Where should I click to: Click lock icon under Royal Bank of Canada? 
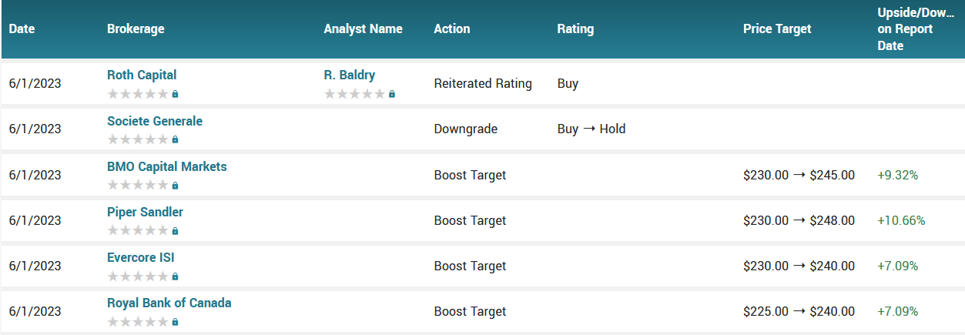pyautogui.click(x=175, y=322)
